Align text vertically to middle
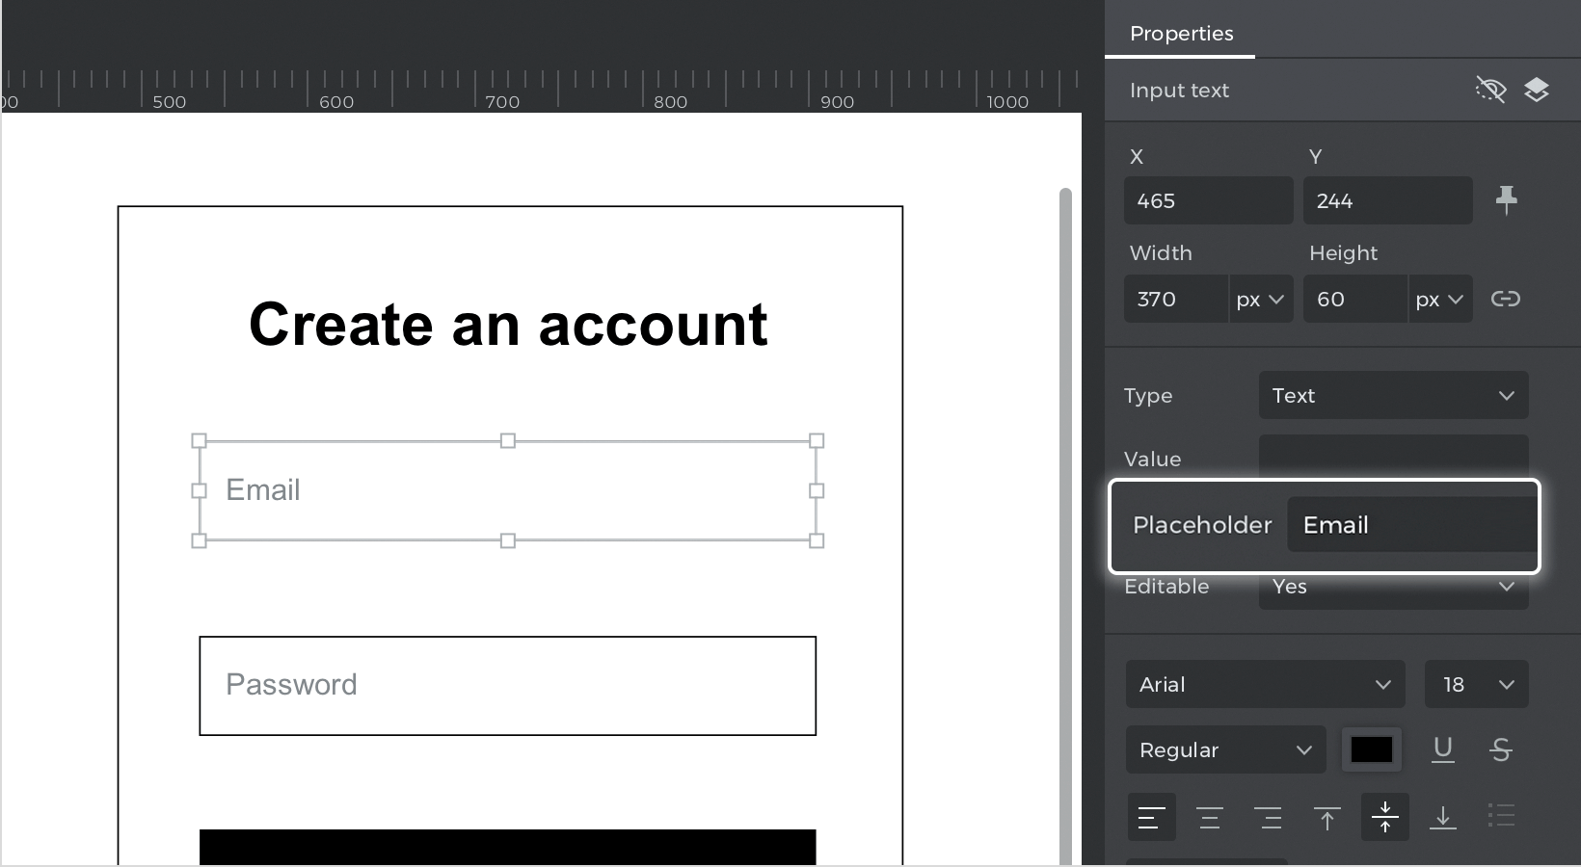1581x867 pixels. click(1384, 818)
